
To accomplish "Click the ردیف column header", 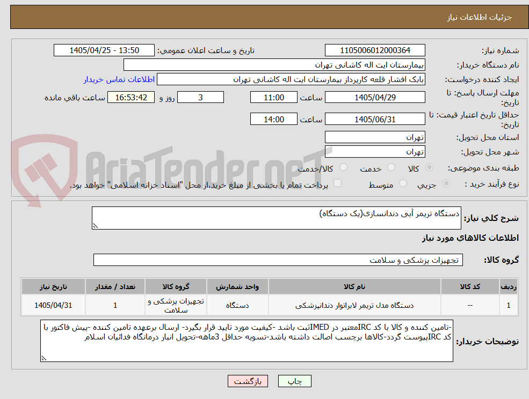I will (509, 286).
